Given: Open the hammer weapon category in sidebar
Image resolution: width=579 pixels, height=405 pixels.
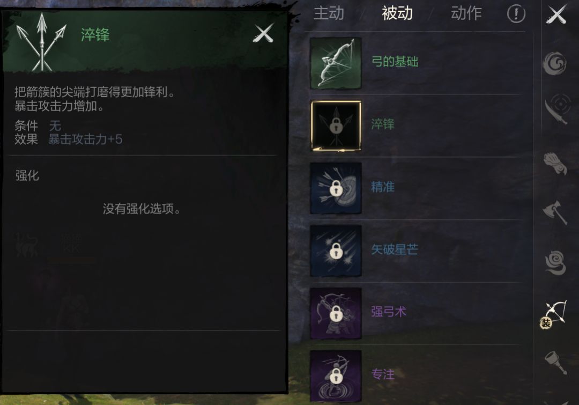Looking at the screenshot, I should pos(556,362).
